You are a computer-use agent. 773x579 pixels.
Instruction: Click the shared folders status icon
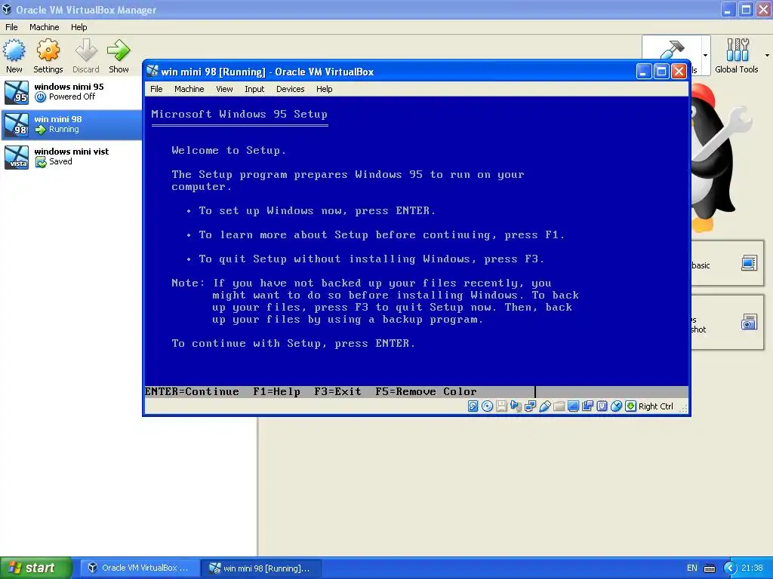[559, 406]
